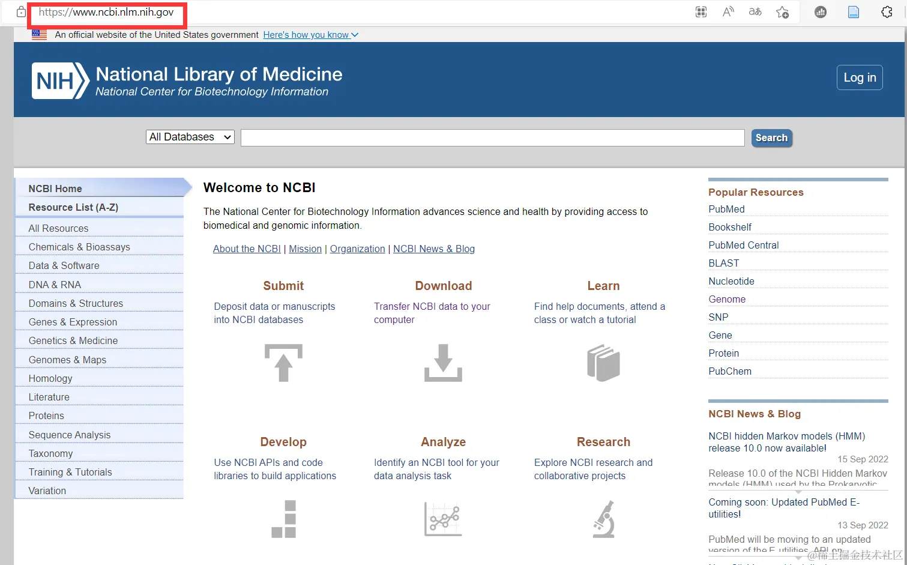The image size is (907, 565).
Task: Open PubMed Central in Popular Resources
Action: coord(743,245)
